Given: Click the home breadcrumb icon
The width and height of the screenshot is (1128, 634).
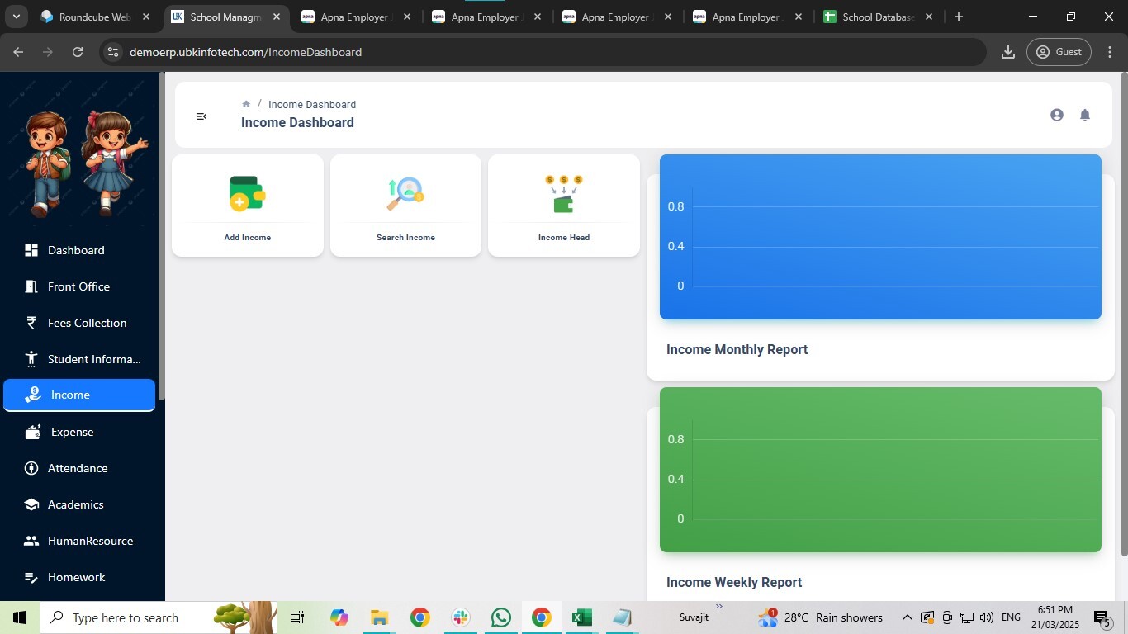Looking at the screenshot, I should coord(246,104).
